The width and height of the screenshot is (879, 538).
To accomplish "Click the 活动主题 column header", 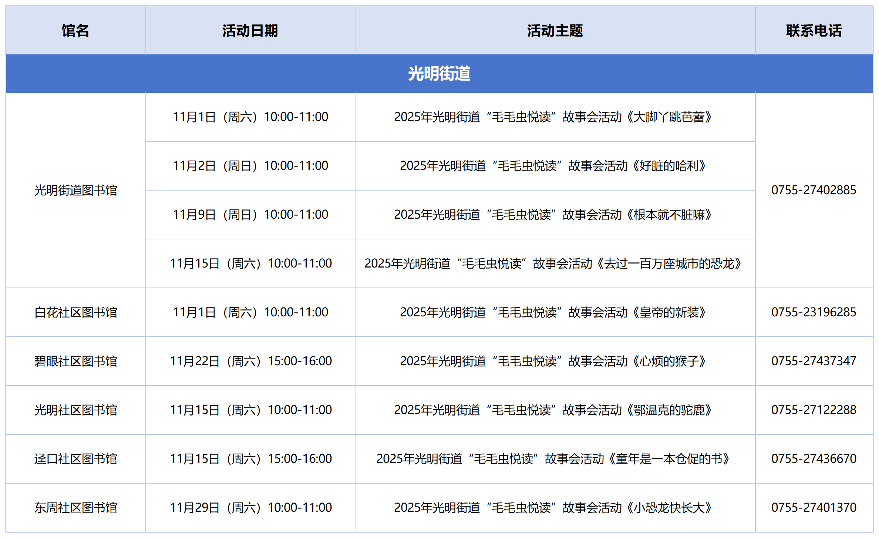I will (x=555, y=30).
